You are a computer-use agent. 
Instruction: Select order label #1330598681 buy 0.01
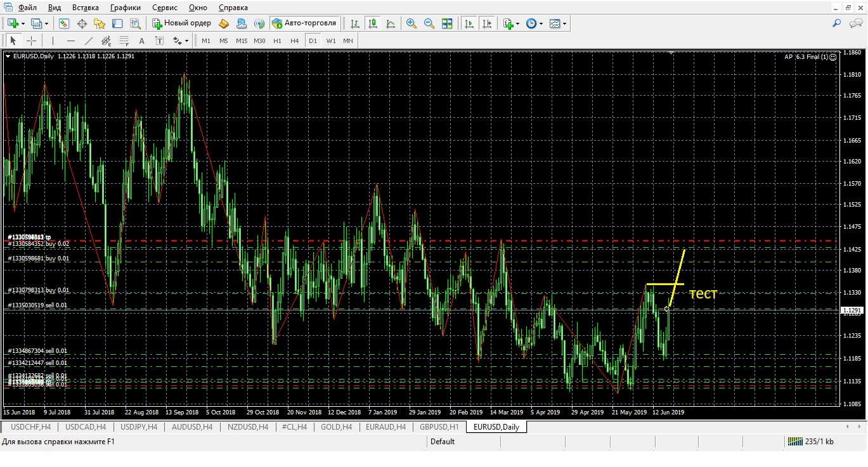tap(39, 259)
